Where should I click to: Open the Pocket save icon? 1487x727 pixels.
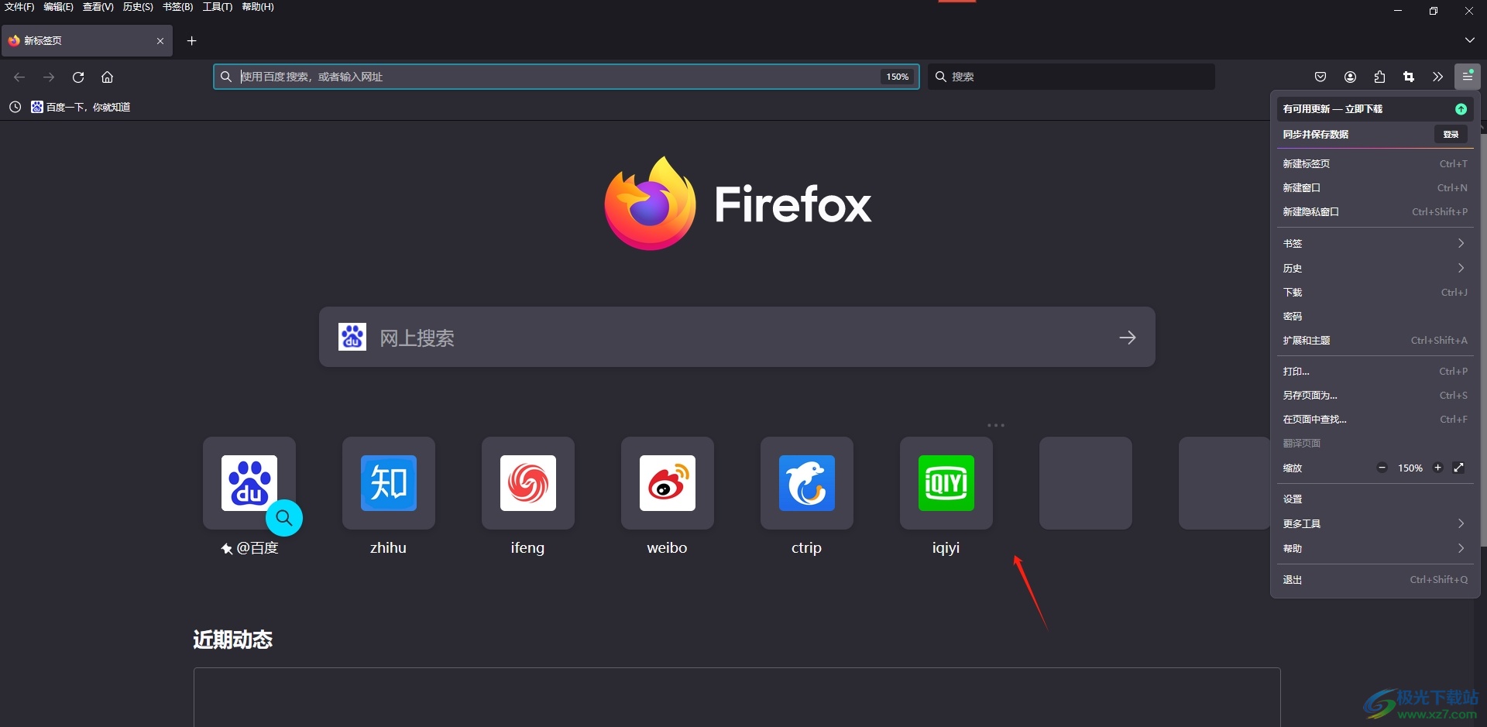click(x=1320, y=77)
